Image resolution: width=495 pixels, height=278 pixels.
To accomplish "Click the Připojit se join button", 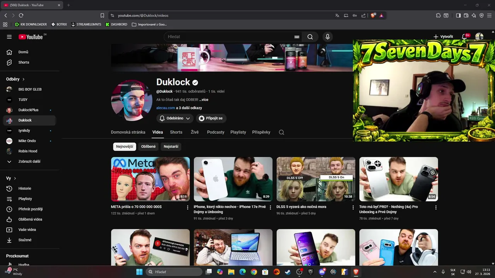I will [211, 118].
